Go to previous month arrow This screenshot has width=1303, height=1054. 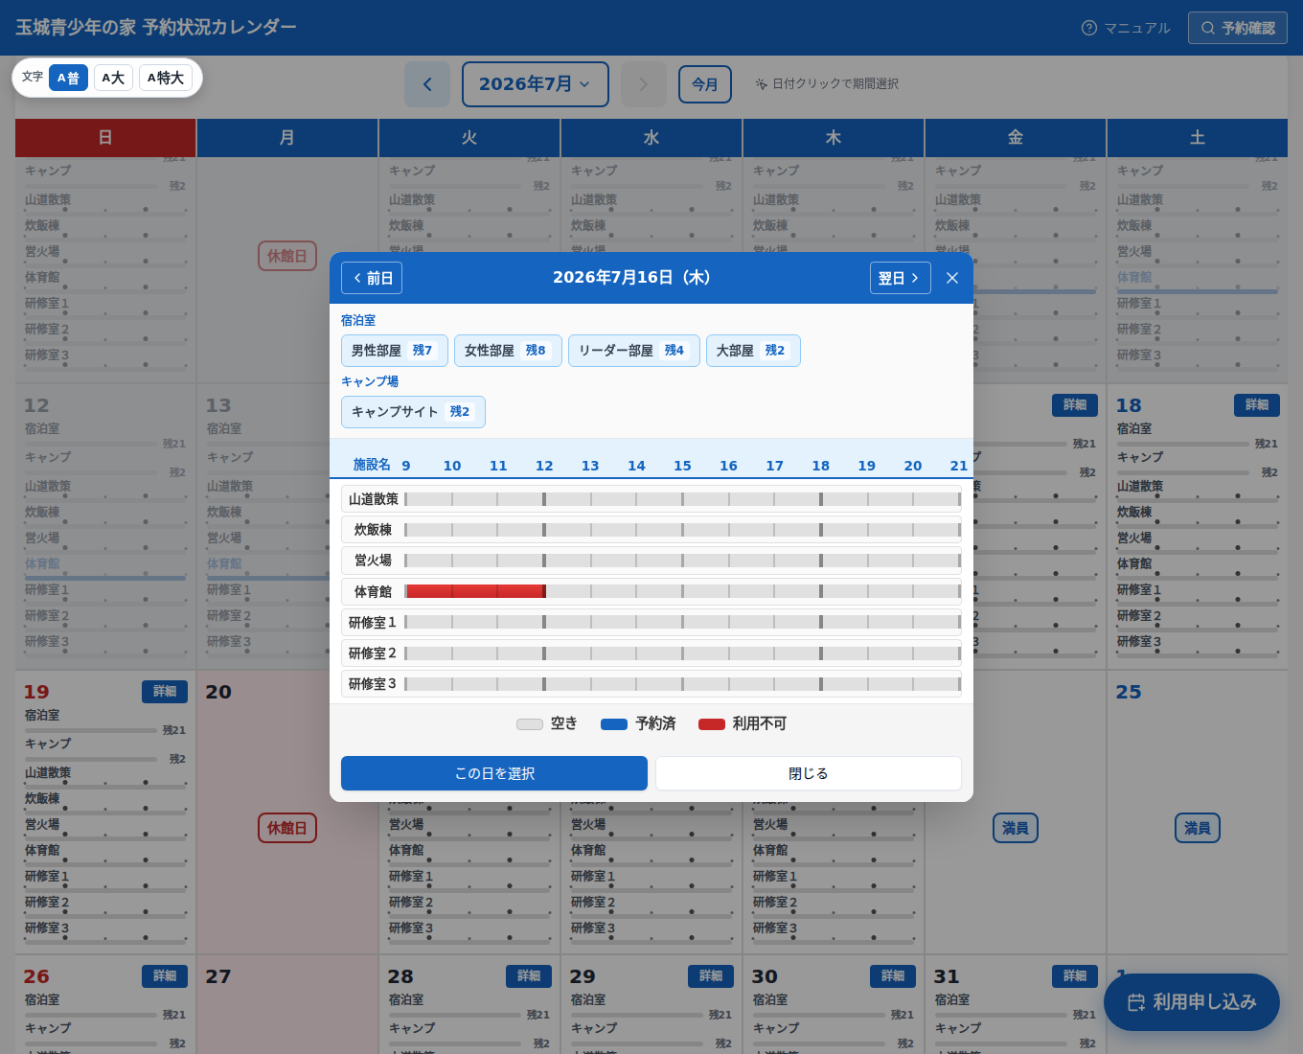[x=427, y=84]
